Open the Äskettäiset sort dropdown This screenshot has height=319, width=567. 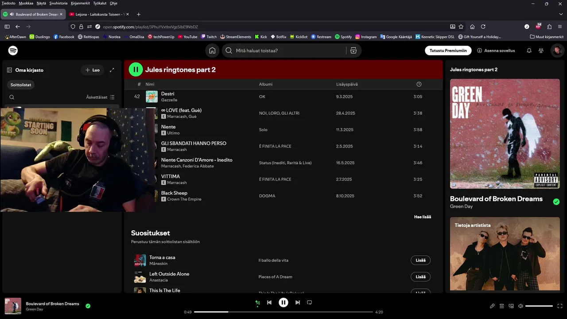pos(100,97)
